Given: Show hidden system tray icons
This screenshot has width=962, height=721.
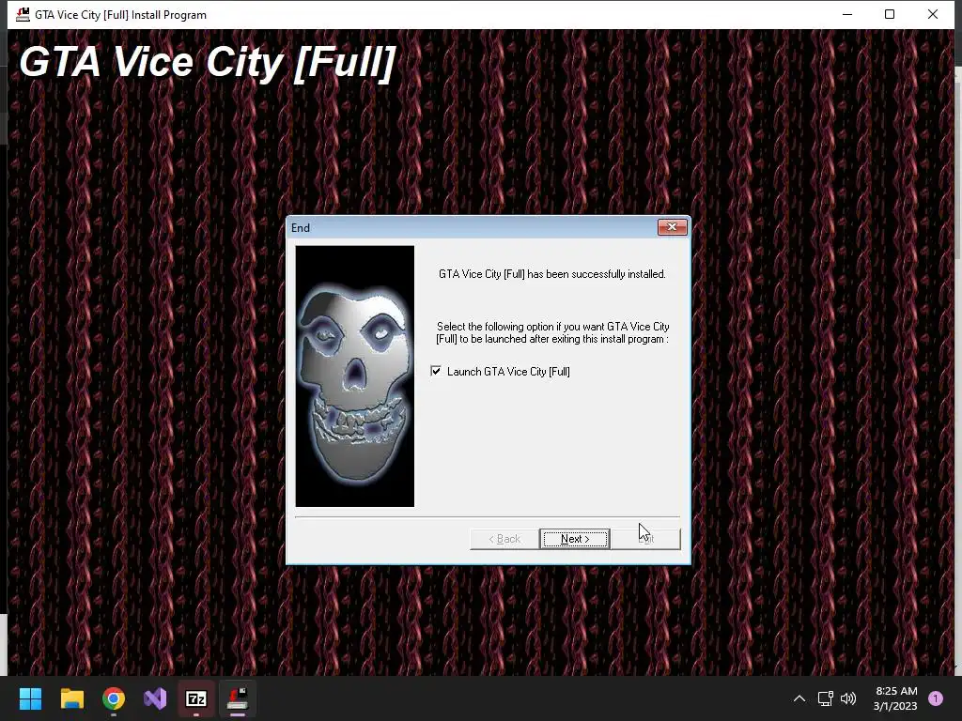Looking at the screenshot, I should 799,698.
